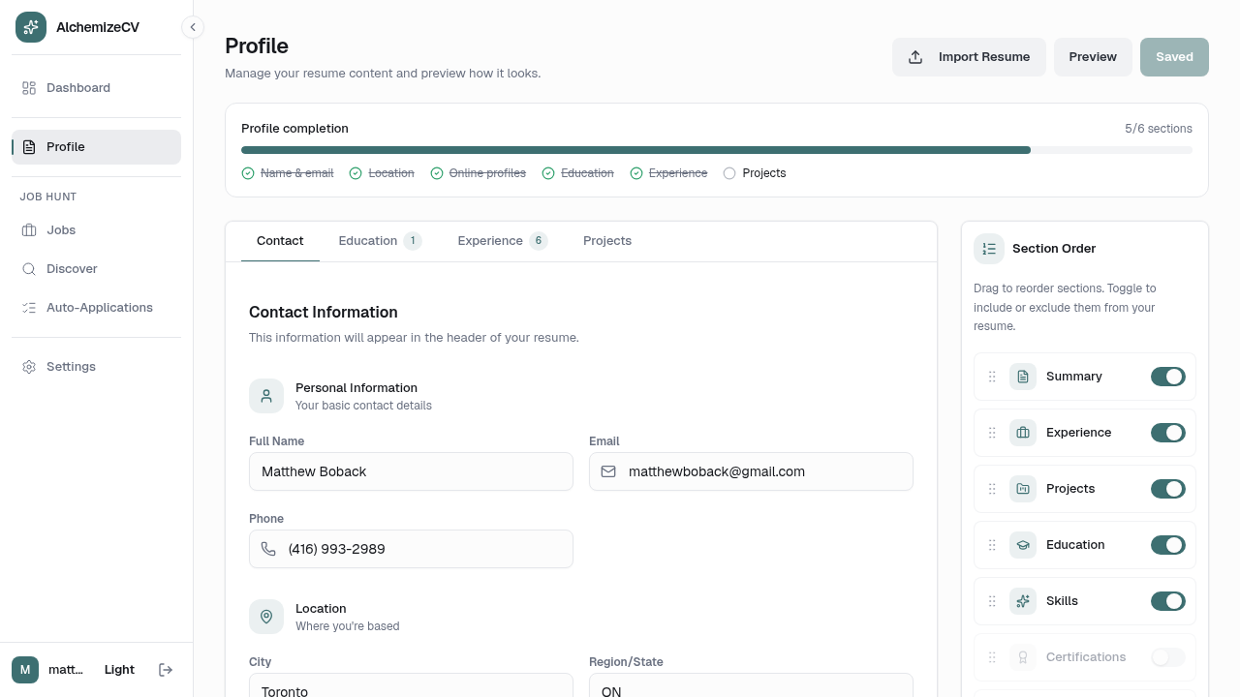
Task: Click the Preview button
Action: coord(1093,57)
